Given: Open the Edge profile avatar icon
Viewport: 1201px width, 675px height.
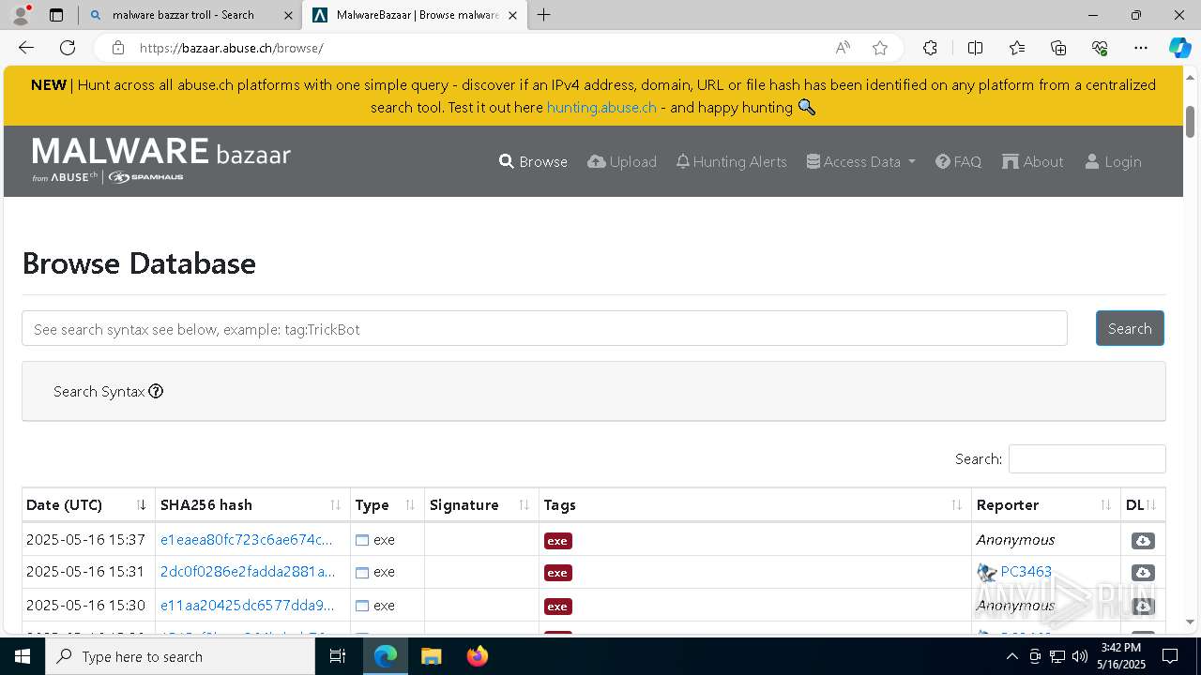Looking at the screenshot, I should [21, 15].
